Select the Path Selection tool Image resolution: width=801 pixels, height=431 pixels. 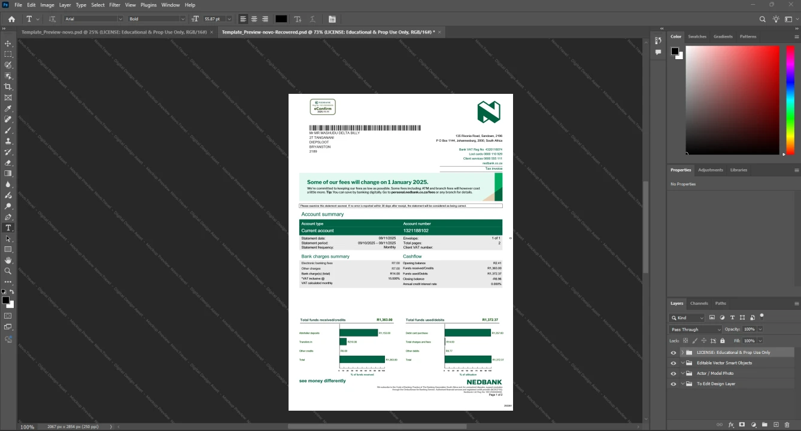pos(8,239)
